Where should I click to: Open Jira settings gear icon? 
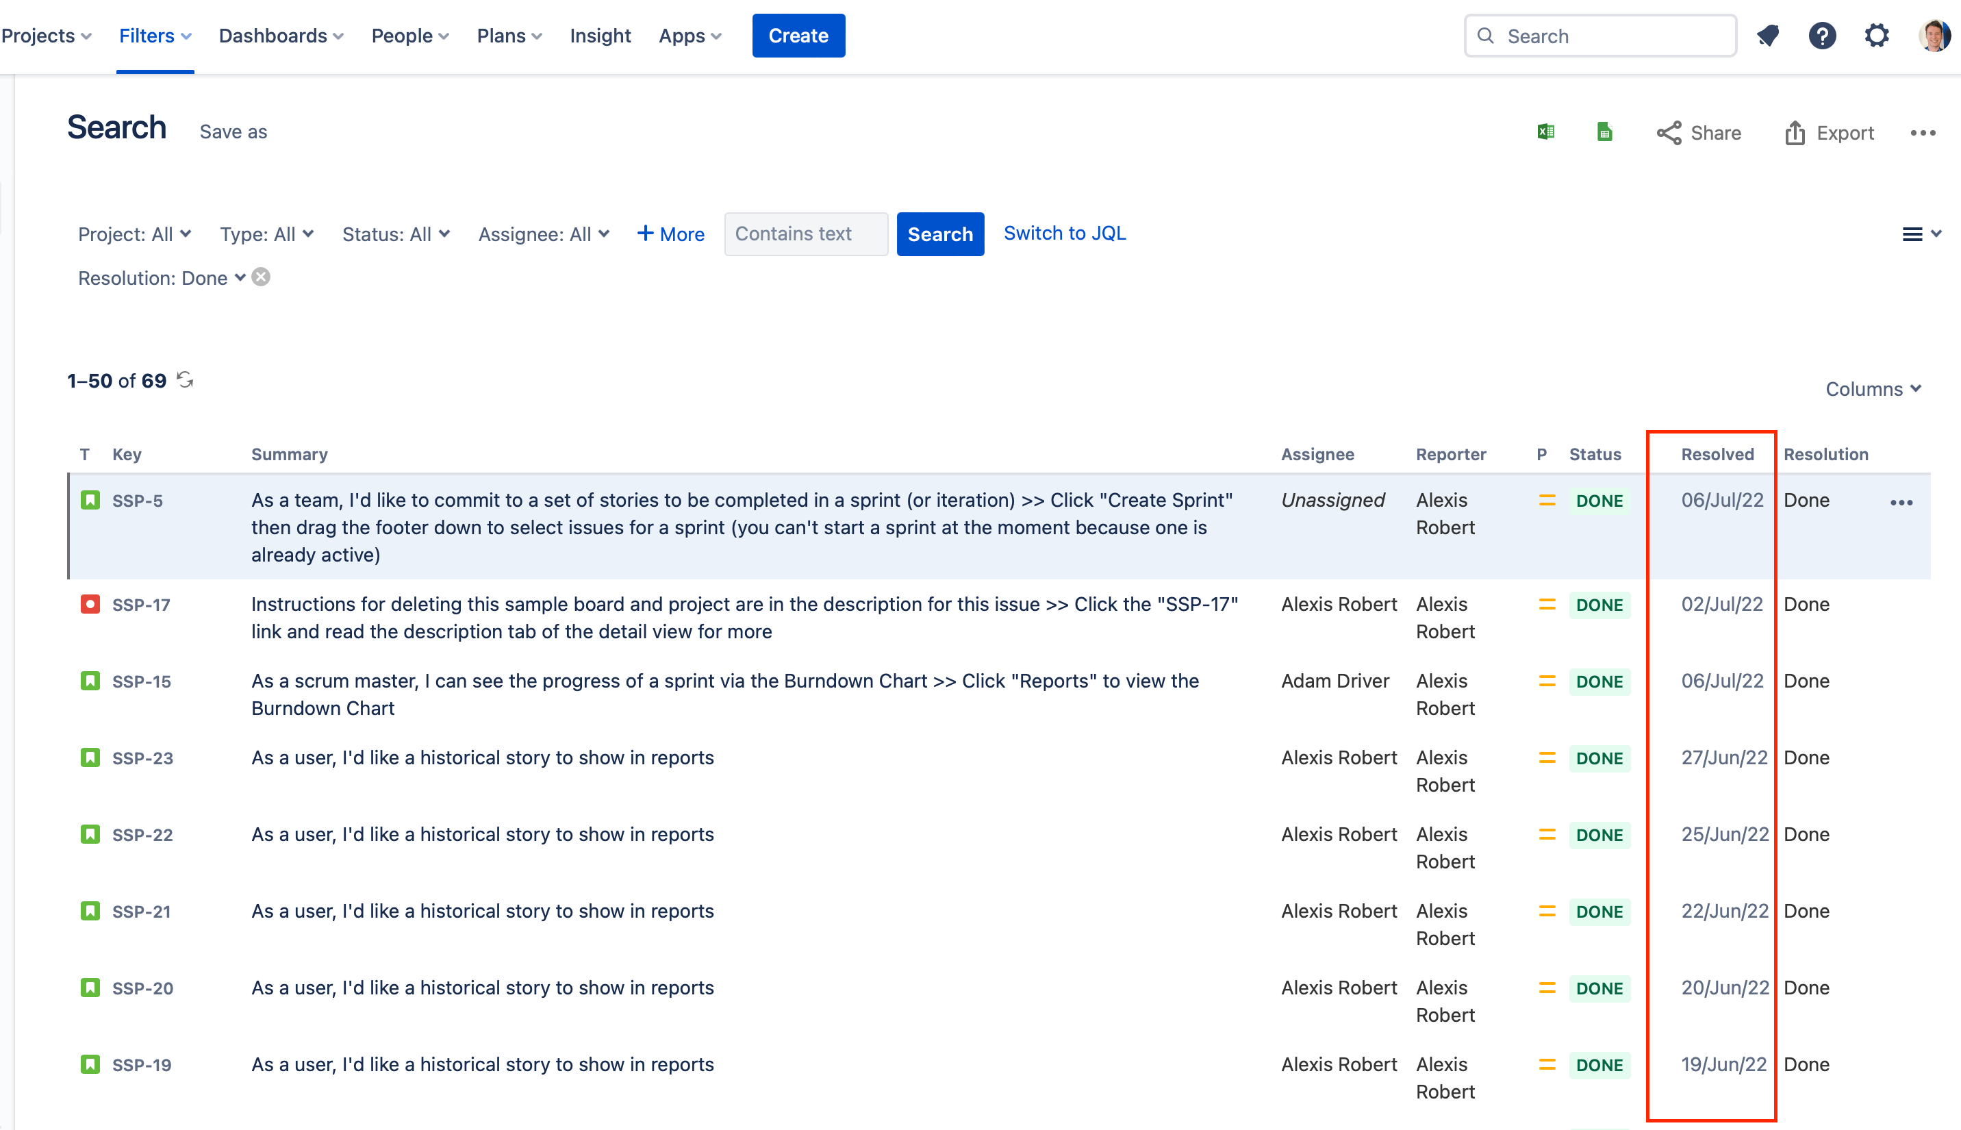pyautogui.click(x=1877, y=35)
